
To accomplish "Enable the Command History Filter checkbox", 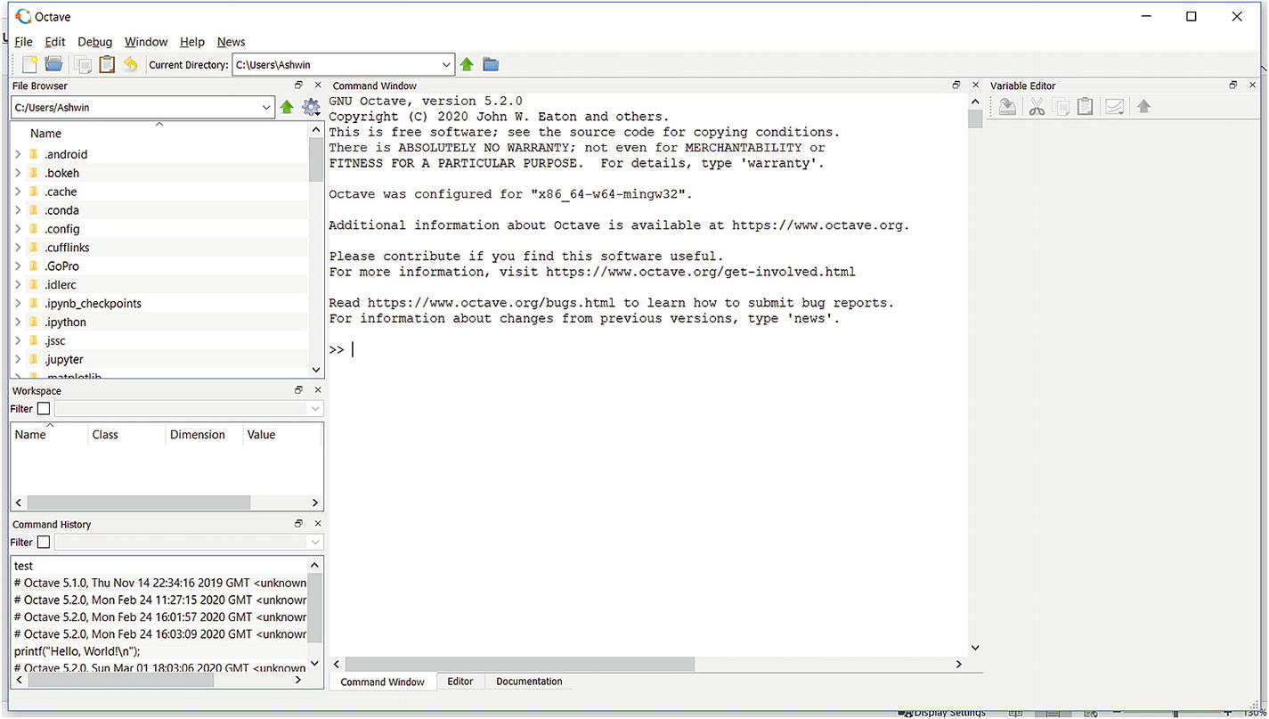I will click(x=43, y=542).
